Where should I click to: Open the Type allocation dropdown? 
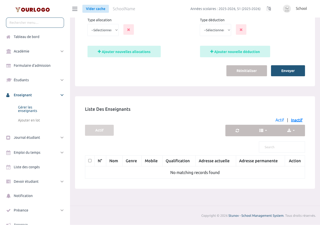103,30
